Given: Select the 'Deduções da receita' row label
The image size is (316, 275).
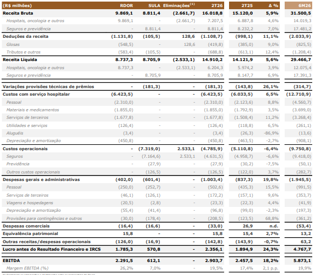Looking at the screenshot, I should tap(25, 37).
